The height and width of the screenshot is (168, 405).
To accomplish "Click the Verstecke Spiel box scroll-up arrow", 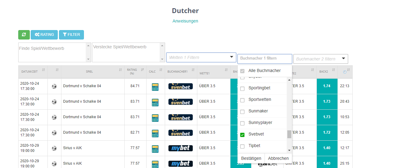I will point(163,45).
